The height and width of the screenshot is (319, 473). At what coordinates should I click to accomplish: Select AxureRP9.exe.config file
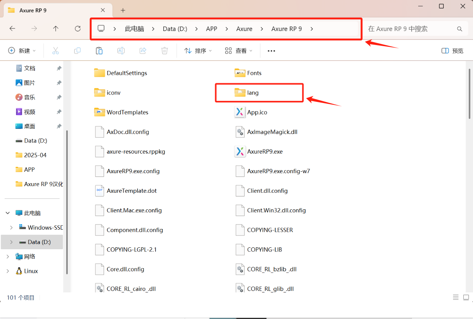point(127,171)
